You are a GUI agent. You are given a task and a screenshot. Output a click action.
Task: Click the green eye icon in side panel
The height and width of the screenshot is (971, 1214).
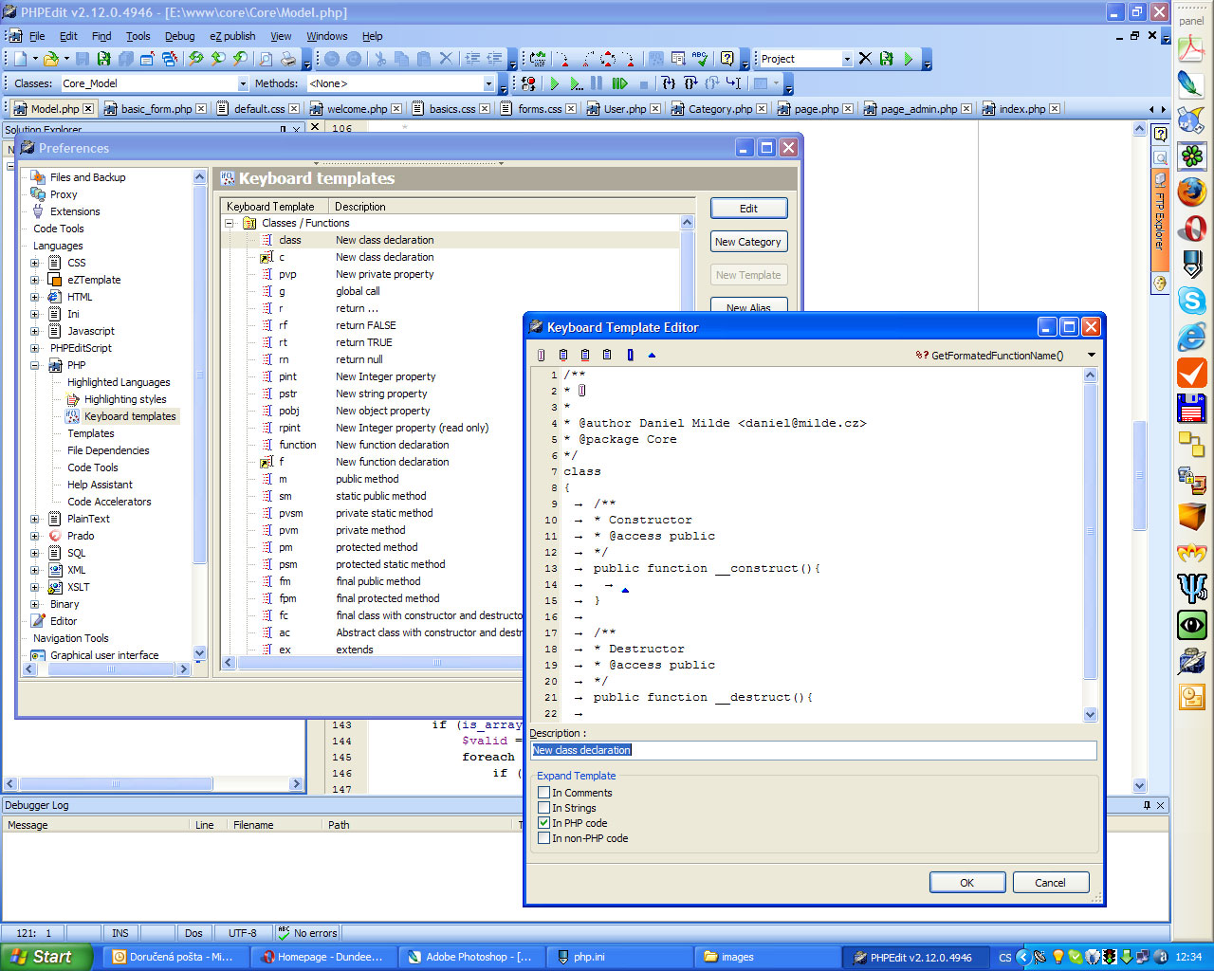tap(1191, 625)
